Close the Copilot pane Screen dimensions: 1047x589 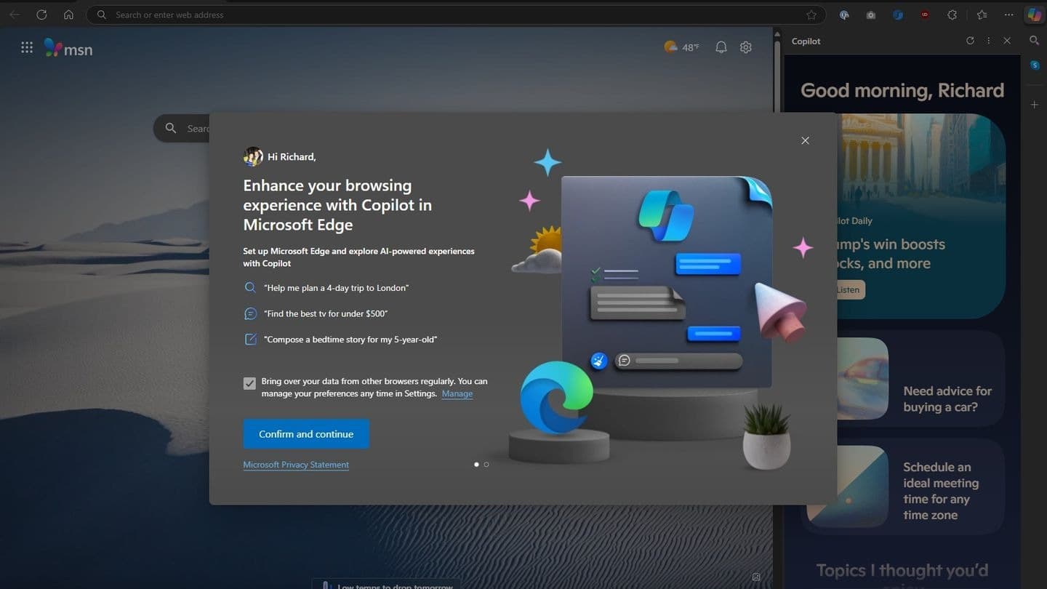coord(1007,41)
